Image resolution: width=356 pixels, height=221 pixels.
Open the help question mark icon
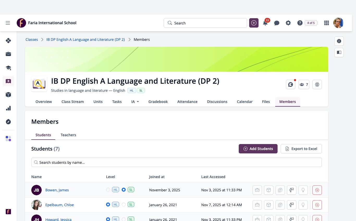pyautogui.click(x=300, y=23)
